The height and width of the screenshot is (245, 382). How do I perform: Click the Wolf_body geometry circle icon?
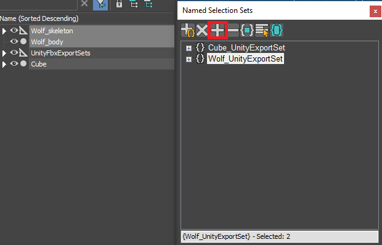coord(23,41)
